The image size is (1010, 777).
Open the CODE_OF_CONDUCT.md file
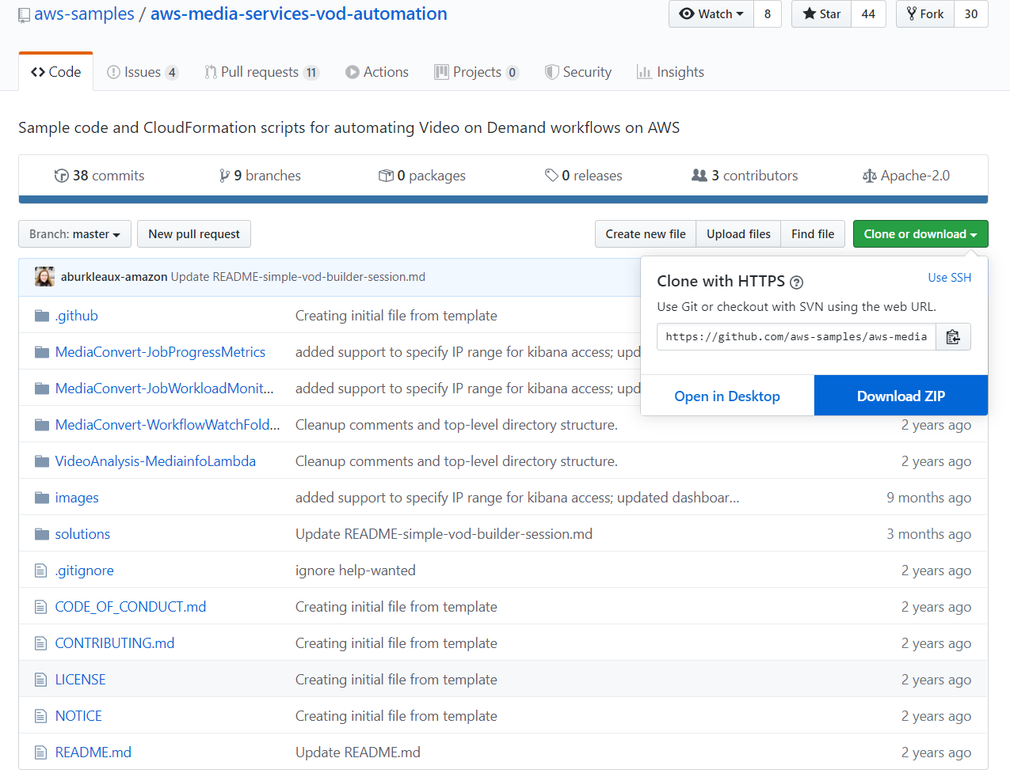[x=131, y=607]
